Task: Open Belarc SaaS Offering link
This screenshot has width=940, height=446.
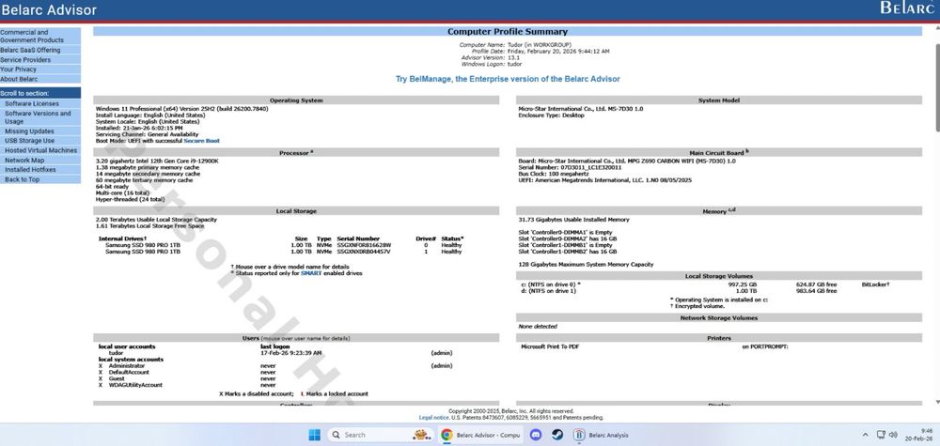Action: 40,51
